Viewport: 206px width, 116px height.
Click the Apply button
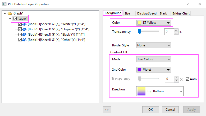[x=191, y=110]
